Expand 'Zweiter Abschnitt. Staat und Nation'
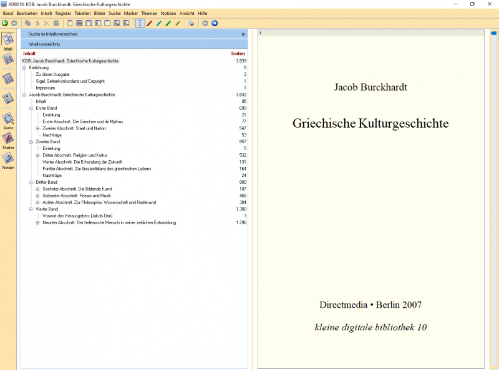 pyautogui.click(x=37, y=128)
